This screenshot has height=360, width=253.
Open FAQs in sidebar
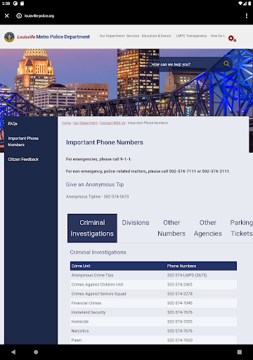coord(13,124)
